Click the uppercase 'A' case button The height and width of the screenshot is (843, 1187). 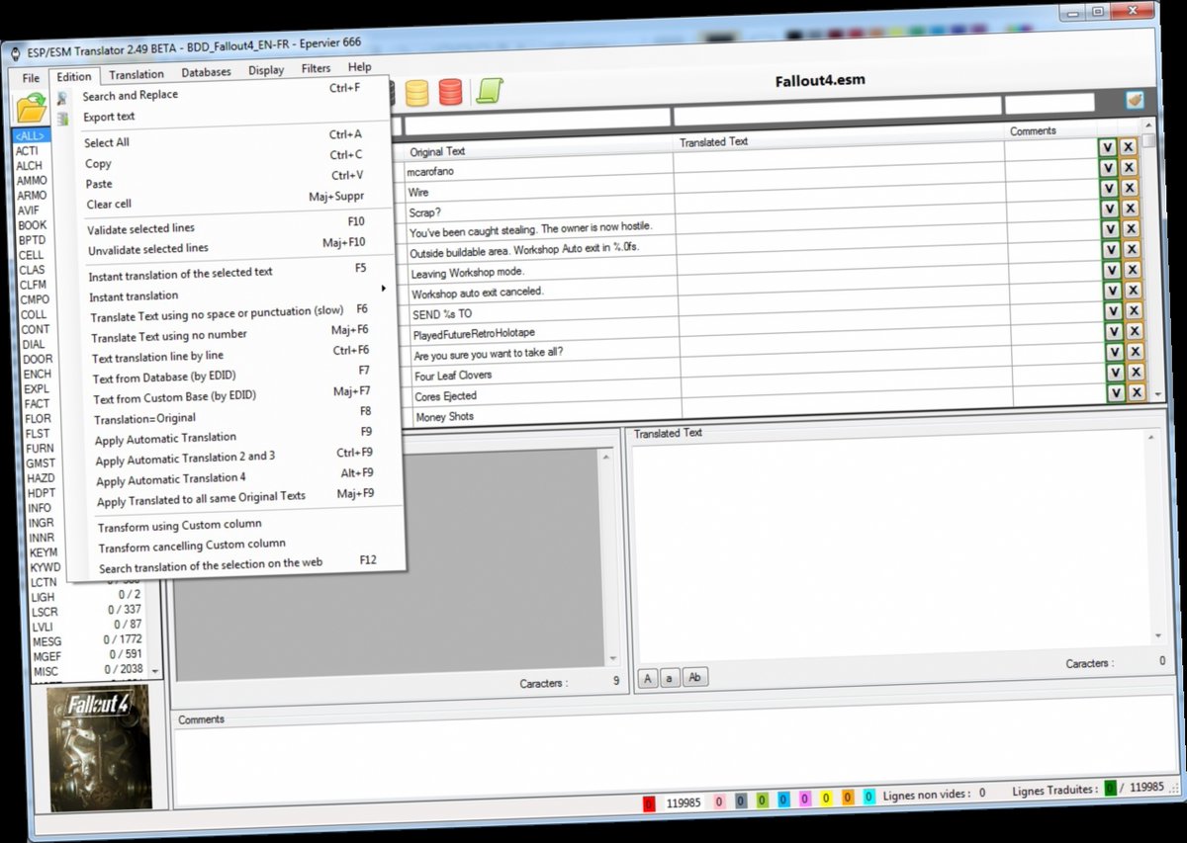tap(647, 679)
